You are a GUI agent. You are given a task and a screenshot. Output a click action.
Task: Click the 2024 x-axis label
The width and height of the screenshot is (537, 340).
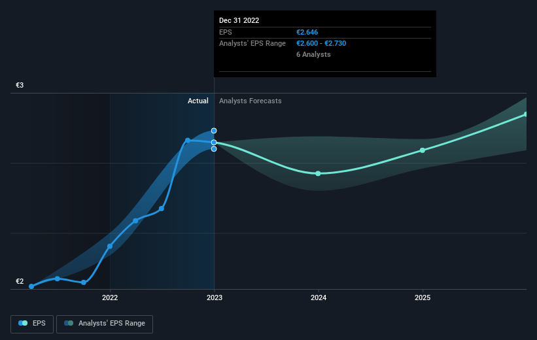(x=319, y=297)
